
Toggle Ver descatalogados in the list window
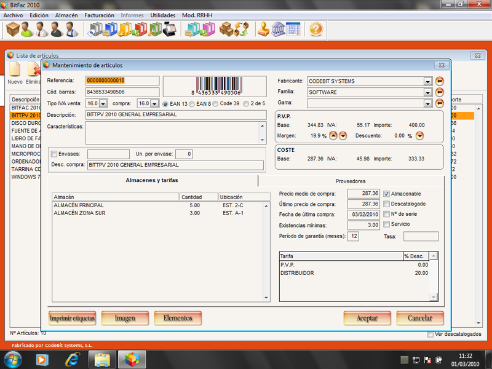430,334
